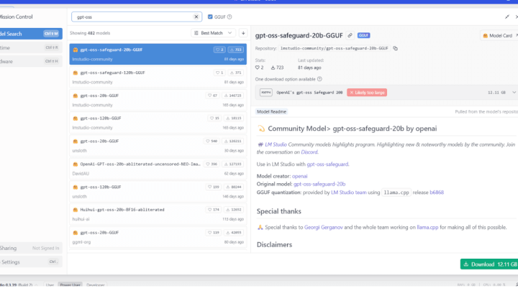Screen dimensions: 518x291
Task: Select unsloth gpt-oss-20b-GGUF result
Action: point(158,146)
